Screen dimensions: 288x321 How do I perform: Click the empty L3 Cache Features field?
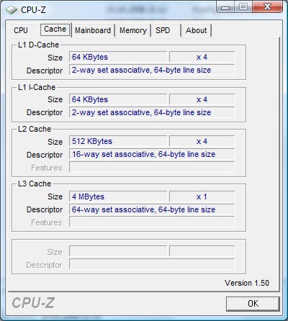click(152, 222)
